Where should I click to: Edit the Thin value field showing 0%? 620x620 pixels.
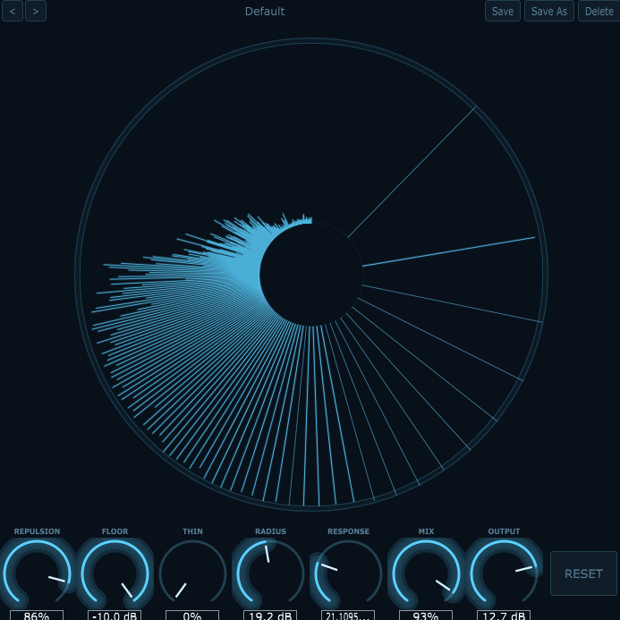(192, 616)
